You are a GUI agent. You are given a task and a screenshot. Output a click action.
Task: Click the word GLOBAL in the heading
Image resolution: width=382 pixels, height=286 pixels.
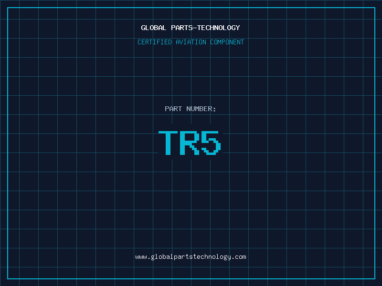tap(154, 28)
